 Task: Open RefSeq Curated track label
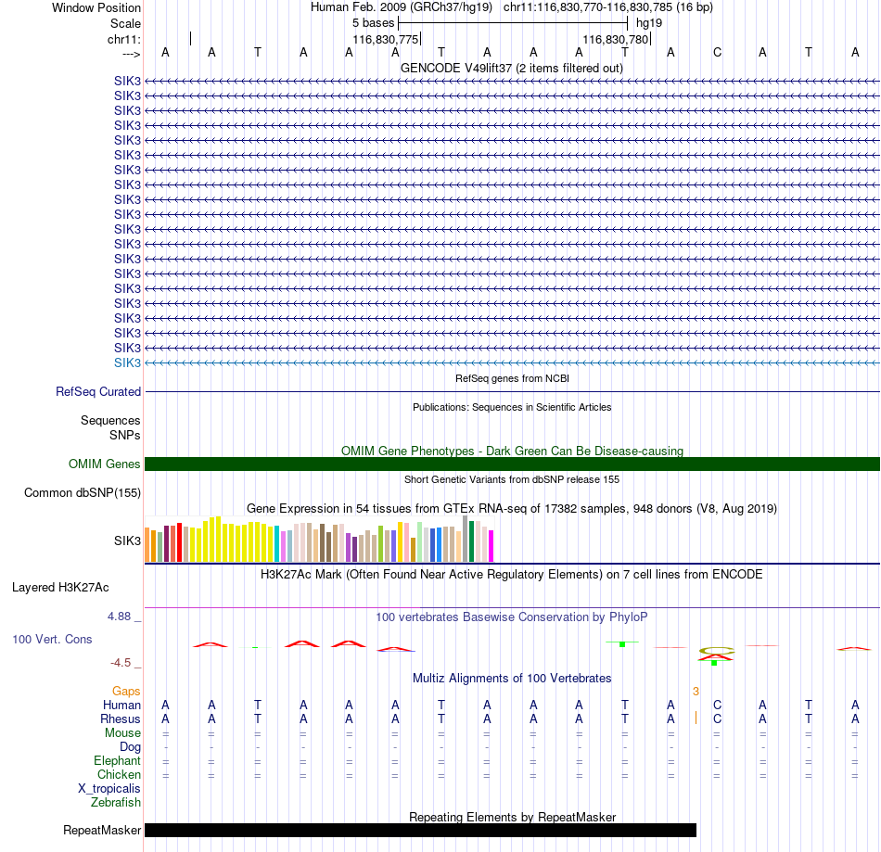click(x=97, y=391)
